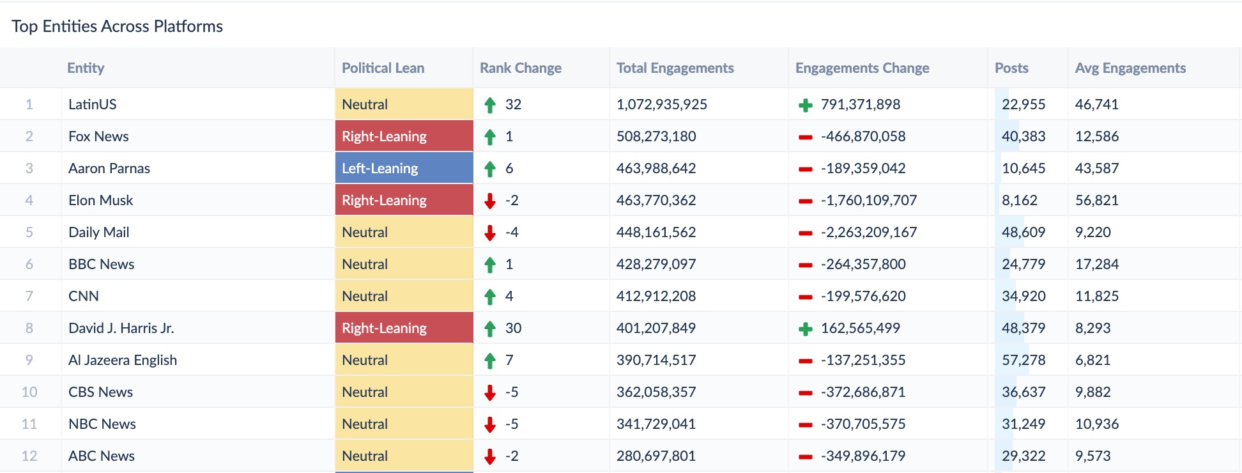Click the green up arrow for David J. Harris Jr.
This screenshot has height=473, width=1242.
490,329
